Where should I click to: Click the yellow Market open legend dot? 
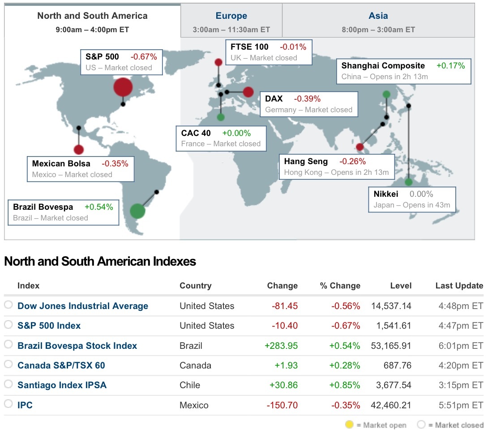point(350,424)
